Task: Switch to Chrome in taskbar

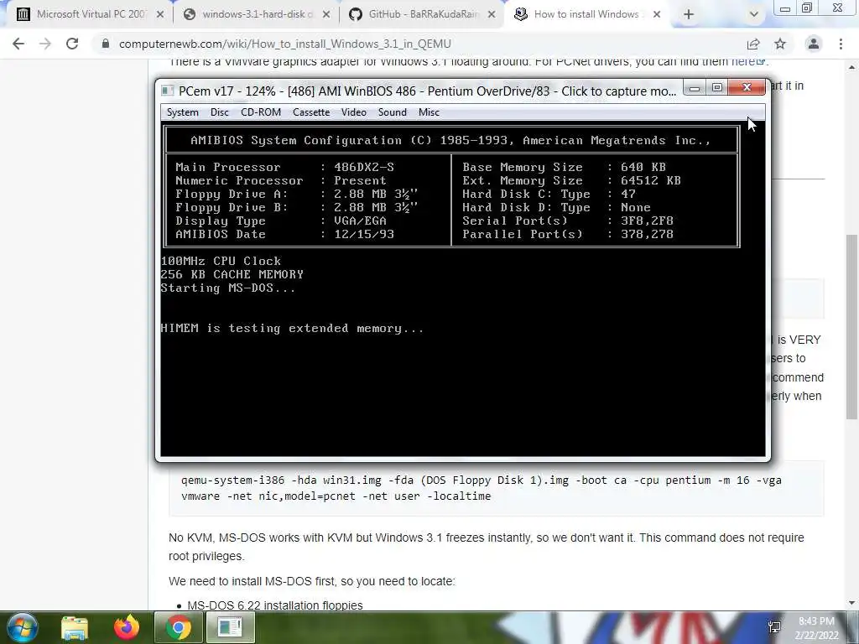Action: click(x=179, y=627)
